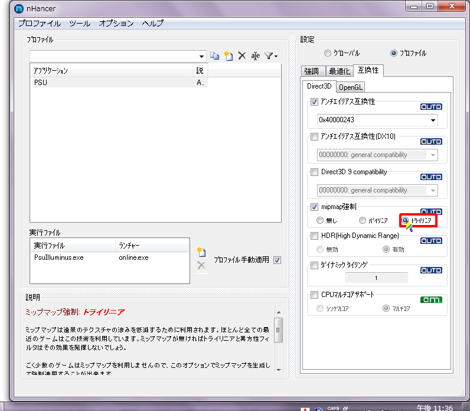470x411 pixels.
Task: Open the profile filter funnel menu
Action: [x=270, y=56]
